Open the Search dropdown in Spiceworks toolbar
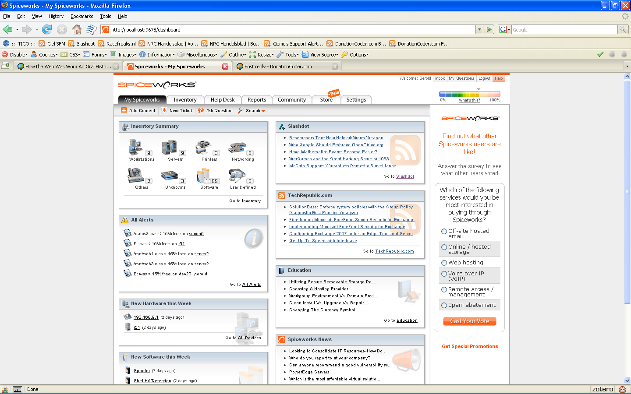The height and width of the screenshot is (394, 631). point(252,111)
